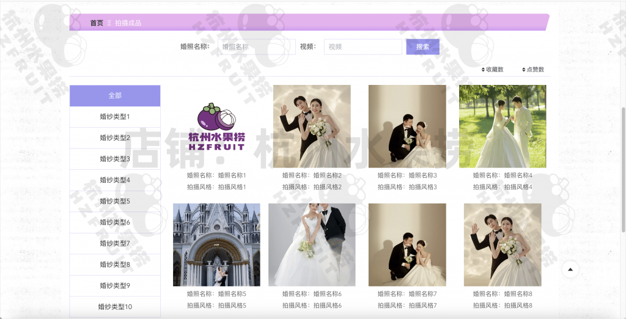This screenshot has width=626, height=319.
Task: Focus the 婚照名称 search field
Action: 257,46
